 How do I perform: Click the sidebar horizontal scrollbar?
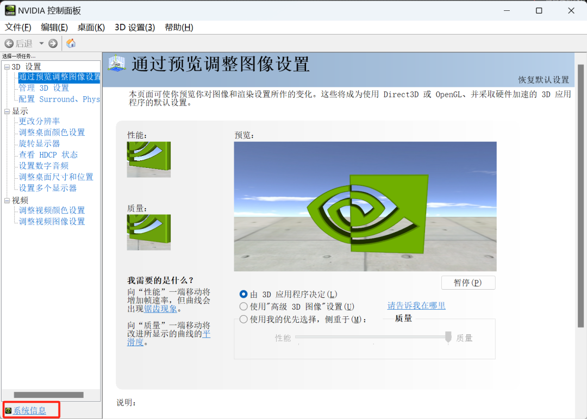[49, 395]
